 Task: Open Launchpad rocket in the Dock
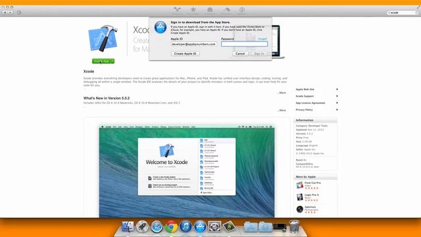[142, 226]
